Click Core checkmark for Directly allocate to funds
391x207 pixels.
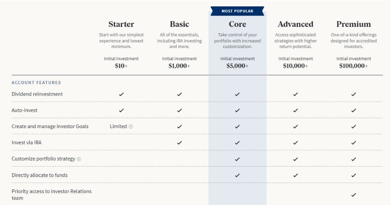click(238, 175)
